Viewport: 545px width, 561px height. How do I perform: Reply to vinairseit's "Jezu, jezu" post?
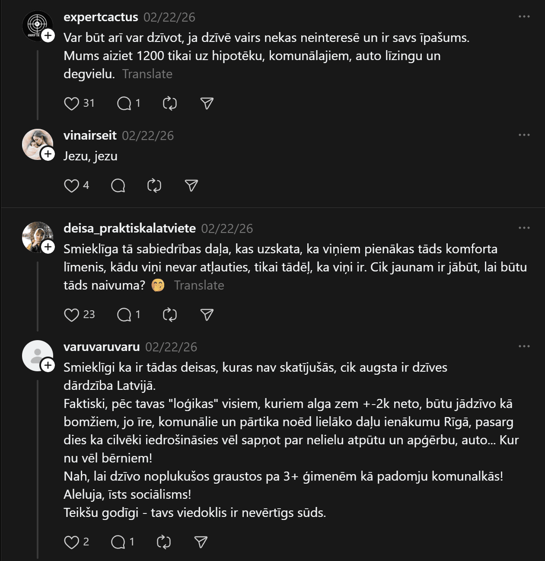point(118,186)
